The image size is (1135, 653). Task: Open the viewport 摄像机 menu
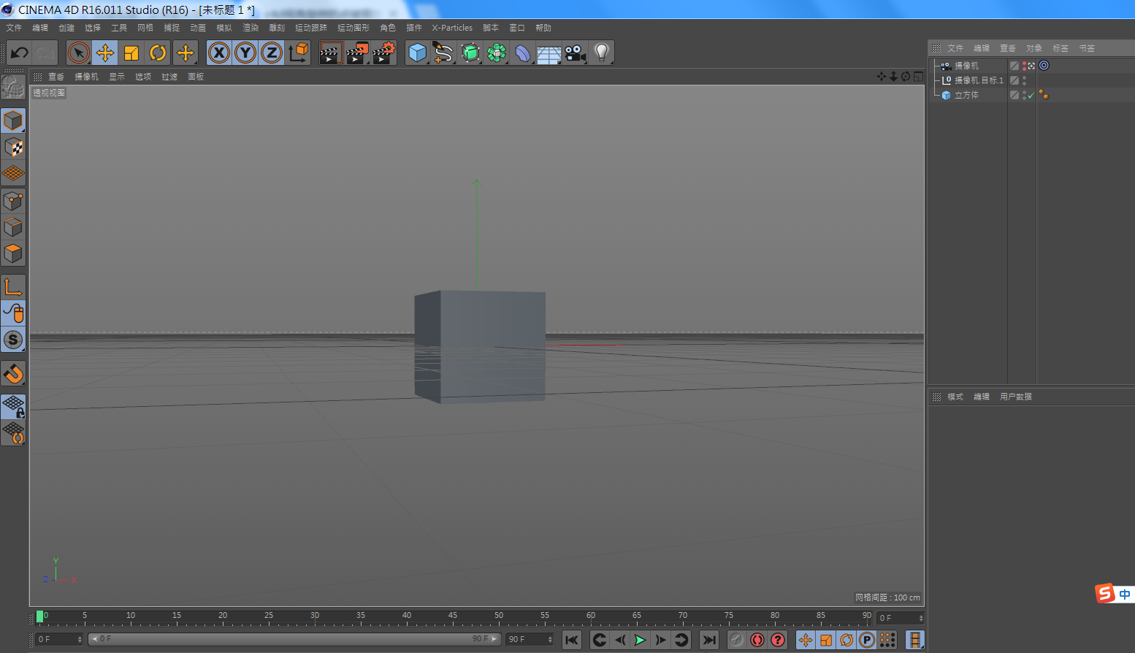pos(86,77)
